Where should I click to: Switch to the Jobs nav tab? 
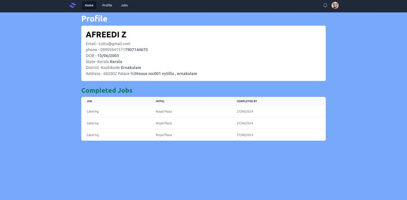point(124,5)
